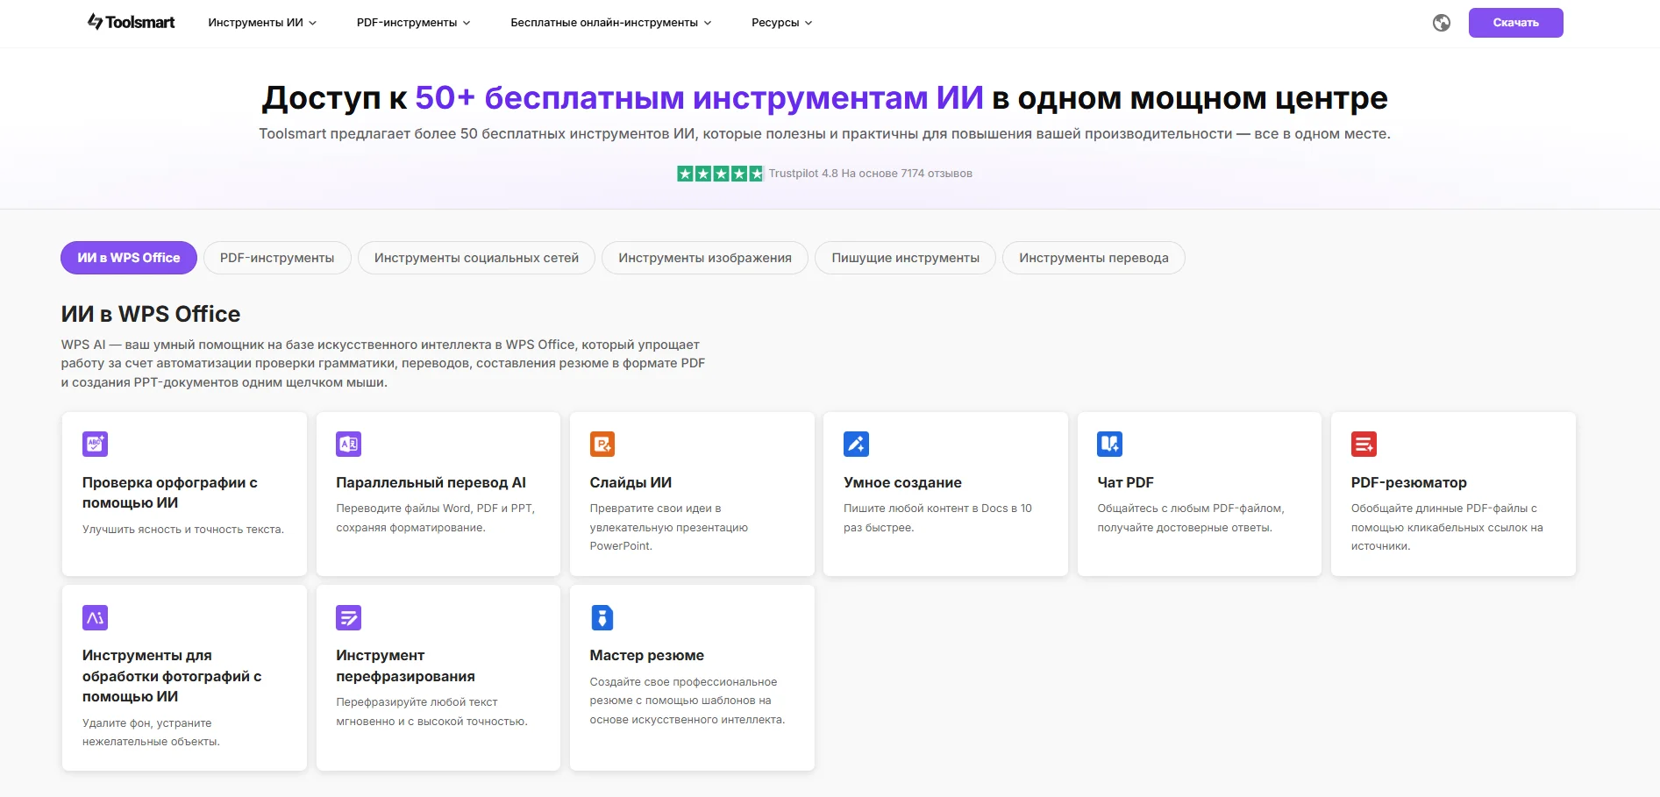Click the 'Toolsmart предлагает более 50' subheadline

click(824, 133)
